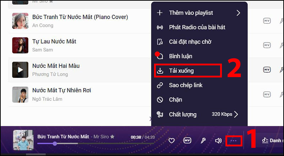The width and height of the screenshot is (284, 156).
Task: Play Nước Mắt Hai Màu via thumbnail play button
Action: (20, 70)
